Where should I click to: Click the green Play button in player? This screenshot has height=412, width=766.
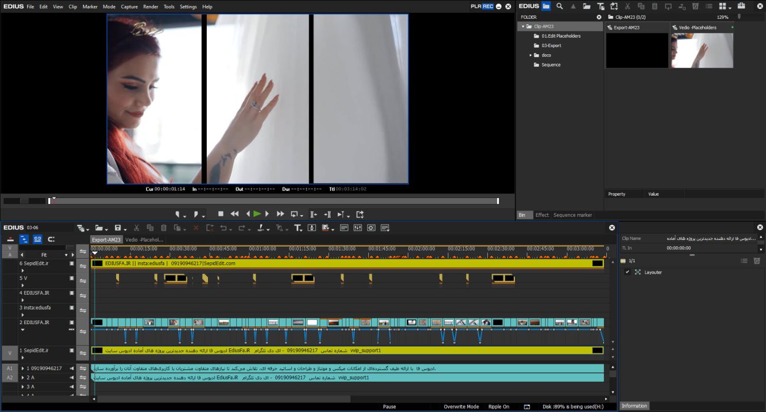coord(257,214)
